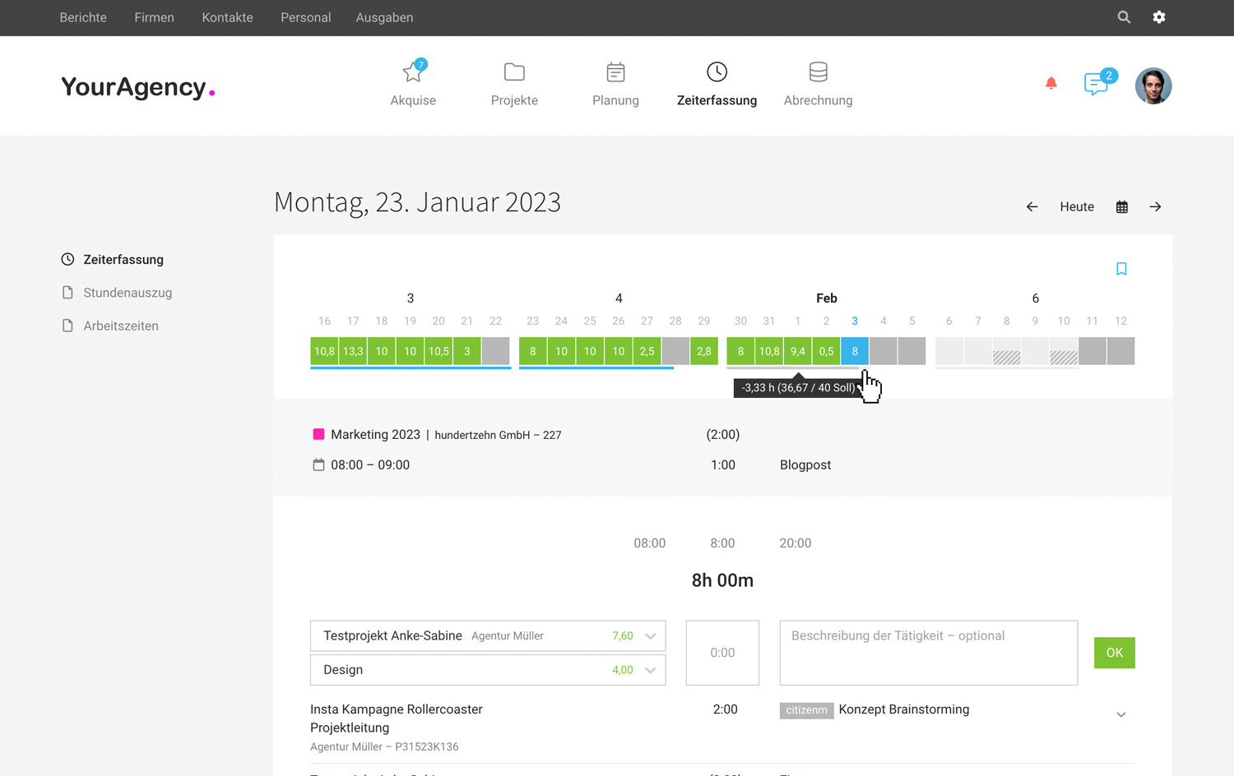
Task: Click the search magnifier icon
Action: [1124, 17]
